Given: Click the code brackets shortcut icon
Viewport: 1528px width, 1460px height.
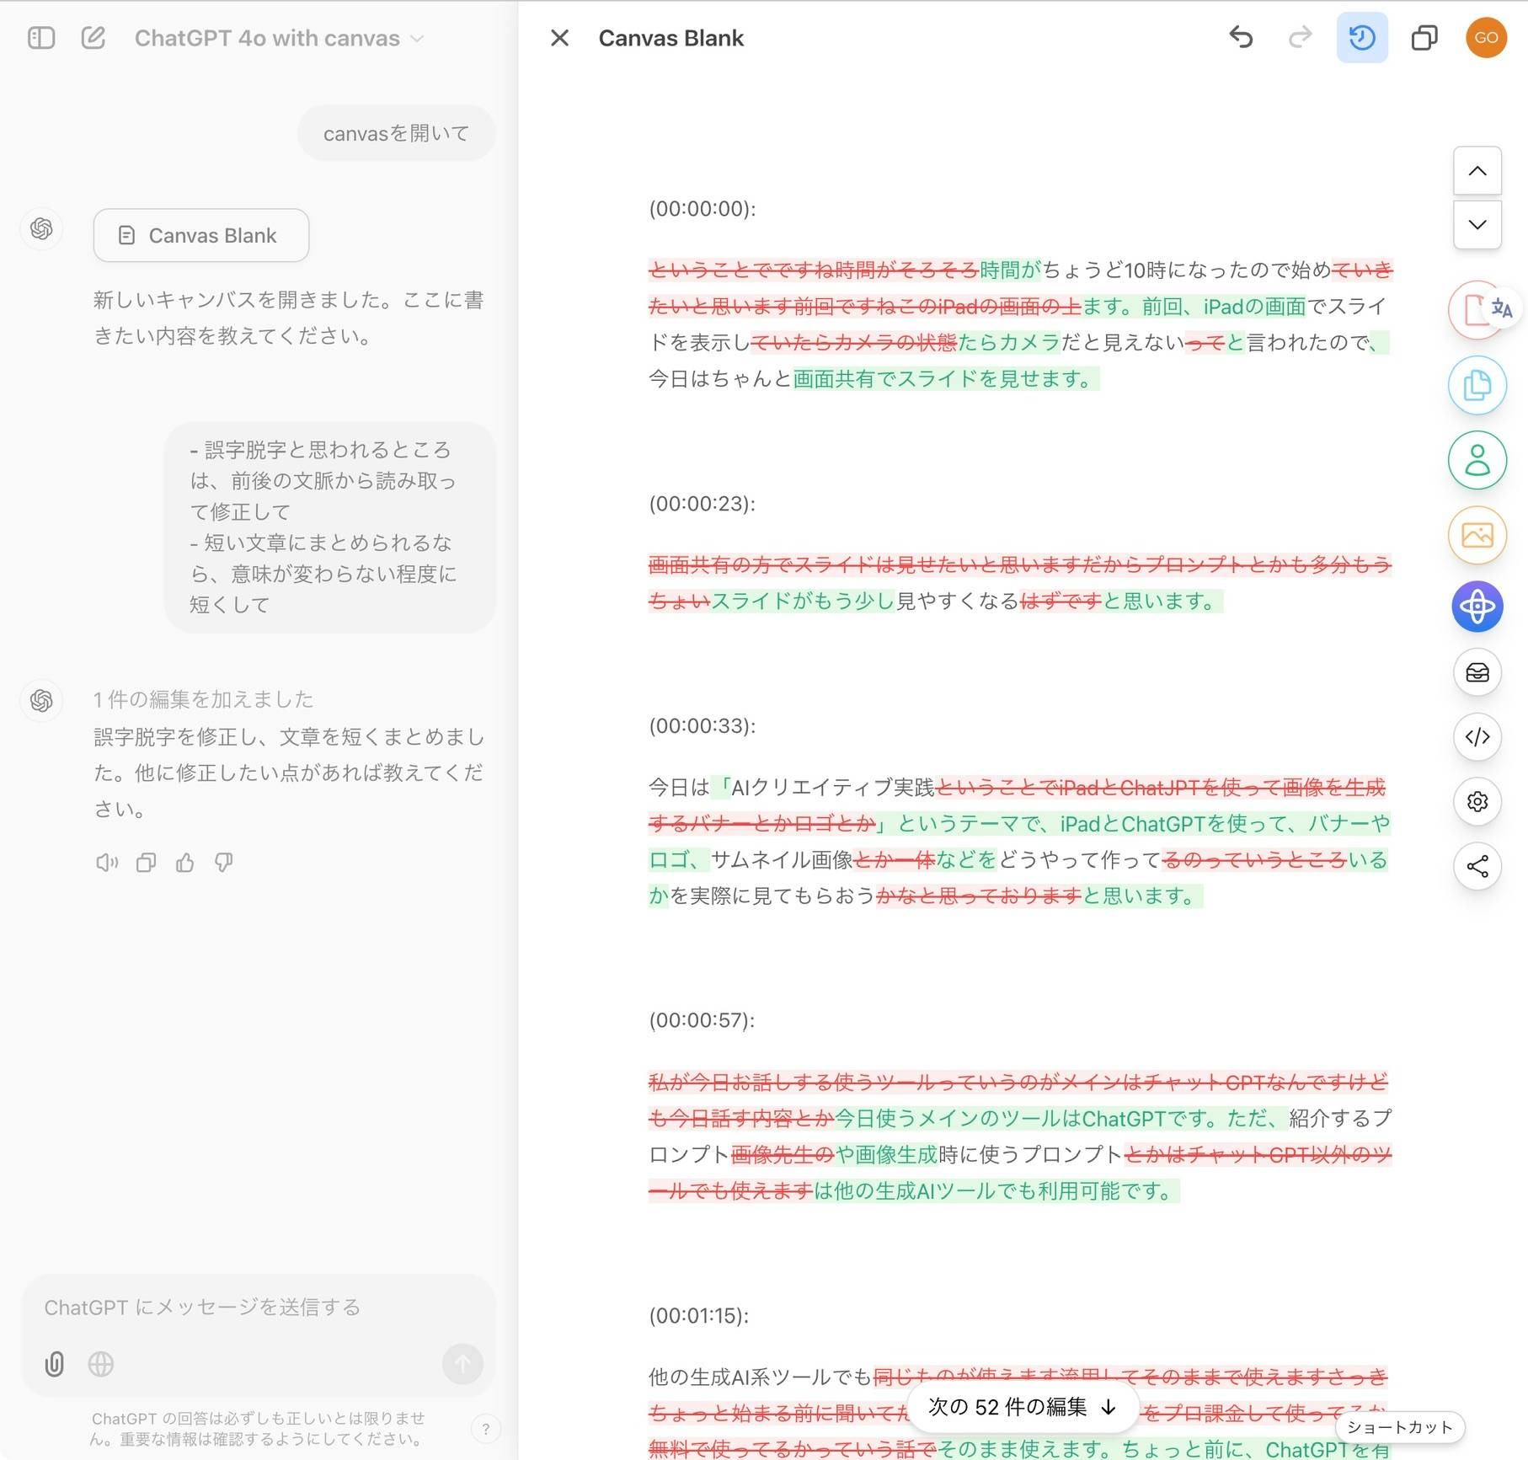Looking at the screenshot, I should point(1477,737).
